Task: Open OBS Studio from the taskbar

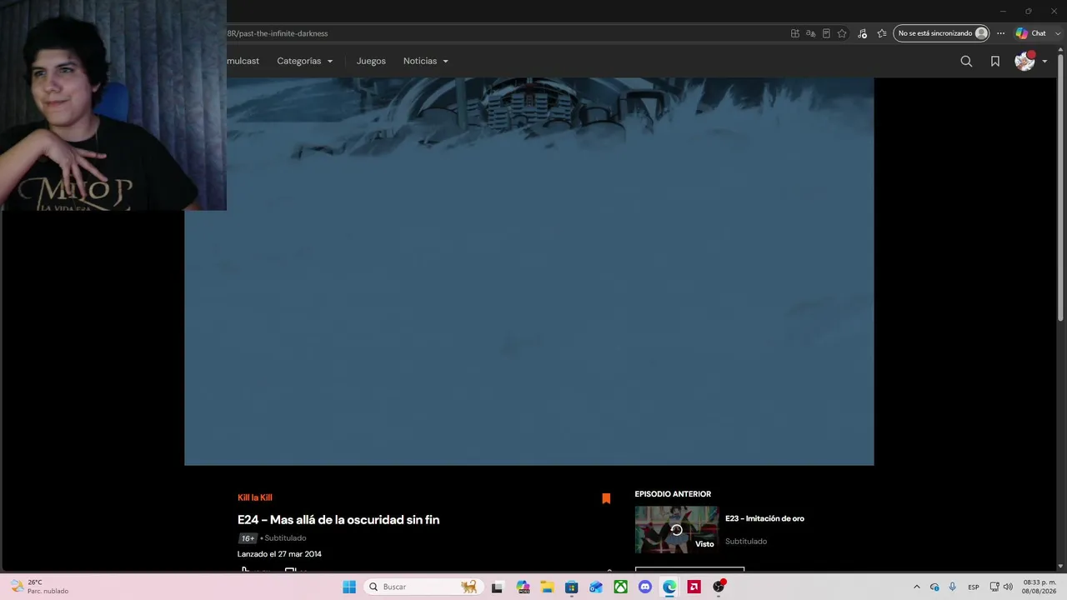Action: (719, 587)
